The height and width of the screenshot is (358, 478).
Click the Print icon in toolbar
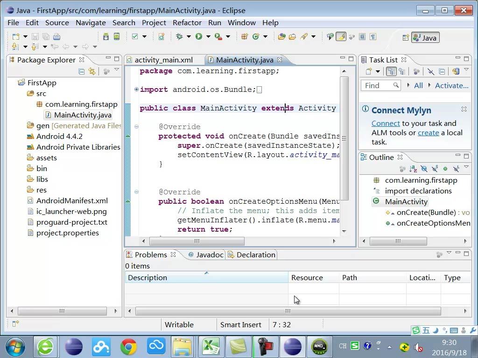point(56,36)
